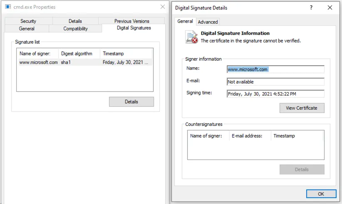Click the signer Name text field

[x=275, y=69]
